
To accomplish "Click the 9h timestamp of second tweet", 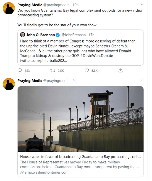I will click(74, 81).
